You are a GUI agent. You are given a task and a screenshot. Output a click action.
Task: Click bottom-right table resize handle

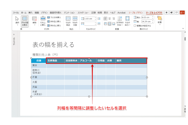pyautogui.click(x=147, y=96)
